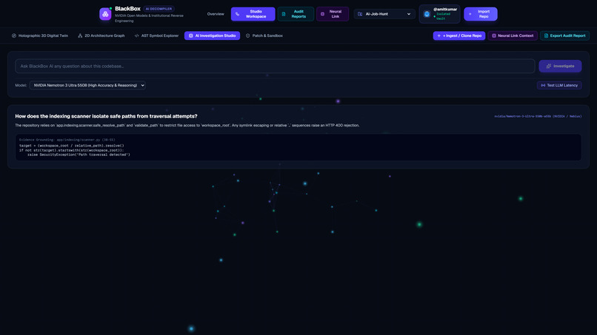The height and width of the screenshot is (335, 597).
Task: Click the nvidia/Nemotron model tag text
Action: coord(538,116)
